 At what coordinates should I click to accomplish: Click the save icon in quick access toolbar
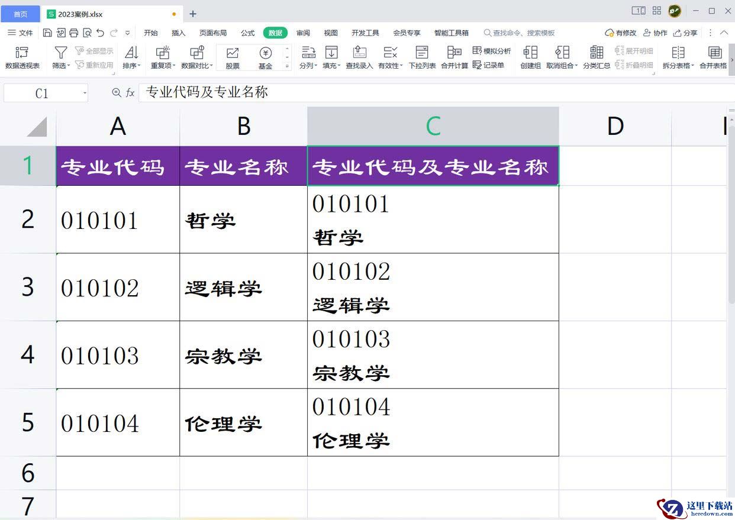coord(48,33)
